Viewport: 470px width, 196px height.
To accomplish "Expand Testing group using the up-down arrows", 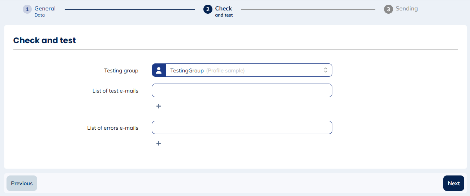I will click(x=325, y=71).
